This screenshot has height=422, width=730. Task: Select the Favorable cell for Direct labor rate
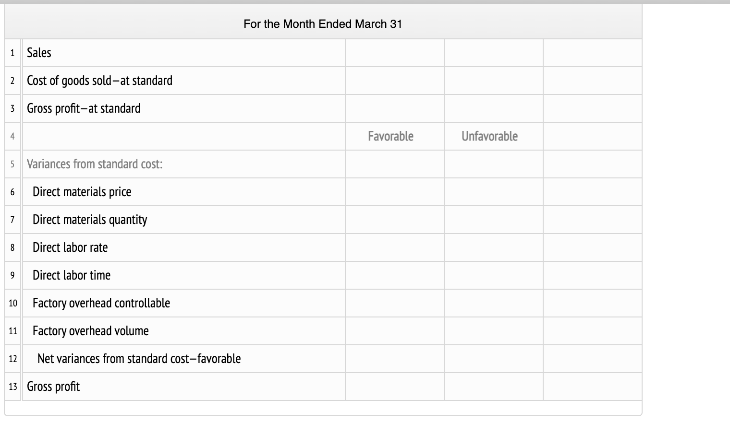point(394,247)
